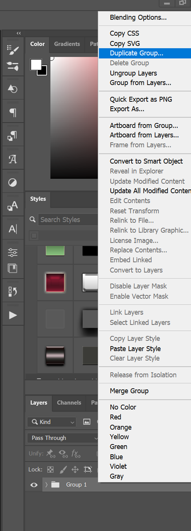Set layer color label to Blue
The image size is (191, 531).
click(116, 457)
